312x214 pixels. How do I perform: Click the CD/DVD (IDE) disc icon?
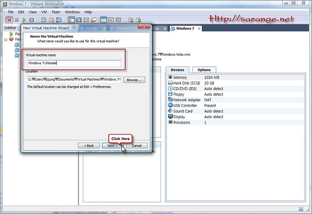coord(170,88)
